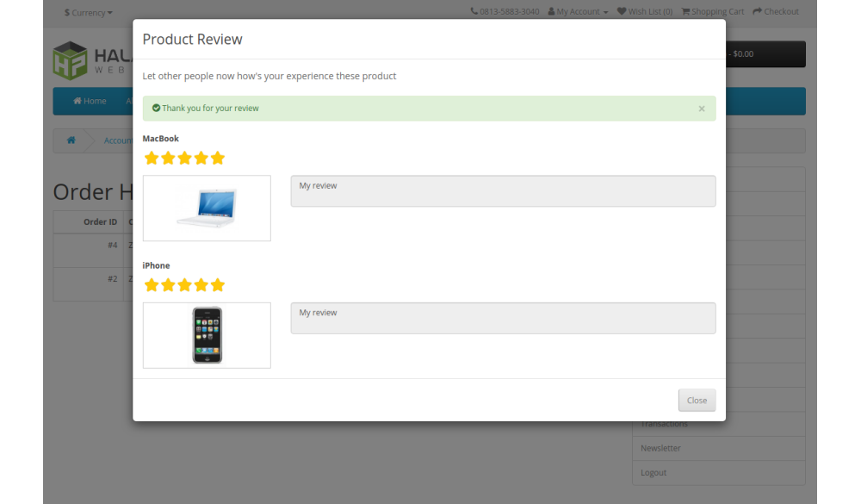This screenshot has height=504, width=861.
Task: Click the Newsletter sidebar item
Action: pyautogui.click(x=660, y=448)
